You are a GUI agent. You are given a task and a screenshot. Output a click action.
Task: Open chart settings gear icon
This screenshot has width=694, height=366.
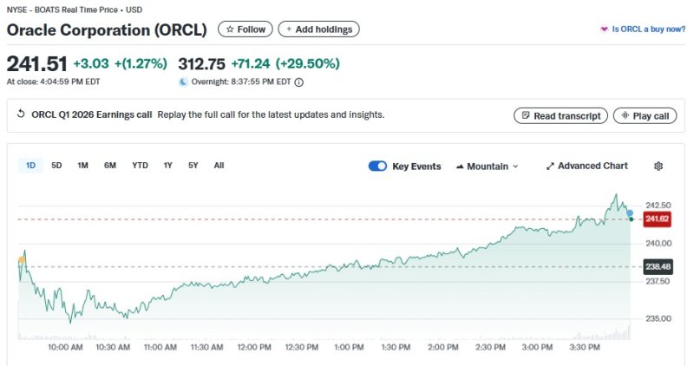(x=658, y=167)
